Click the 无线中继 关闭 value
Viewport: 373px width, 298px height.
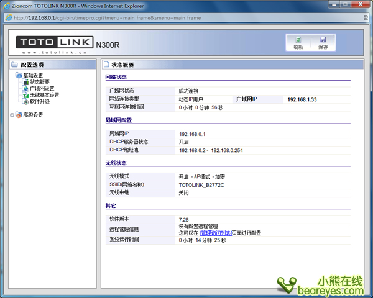[x=183, y=192]
